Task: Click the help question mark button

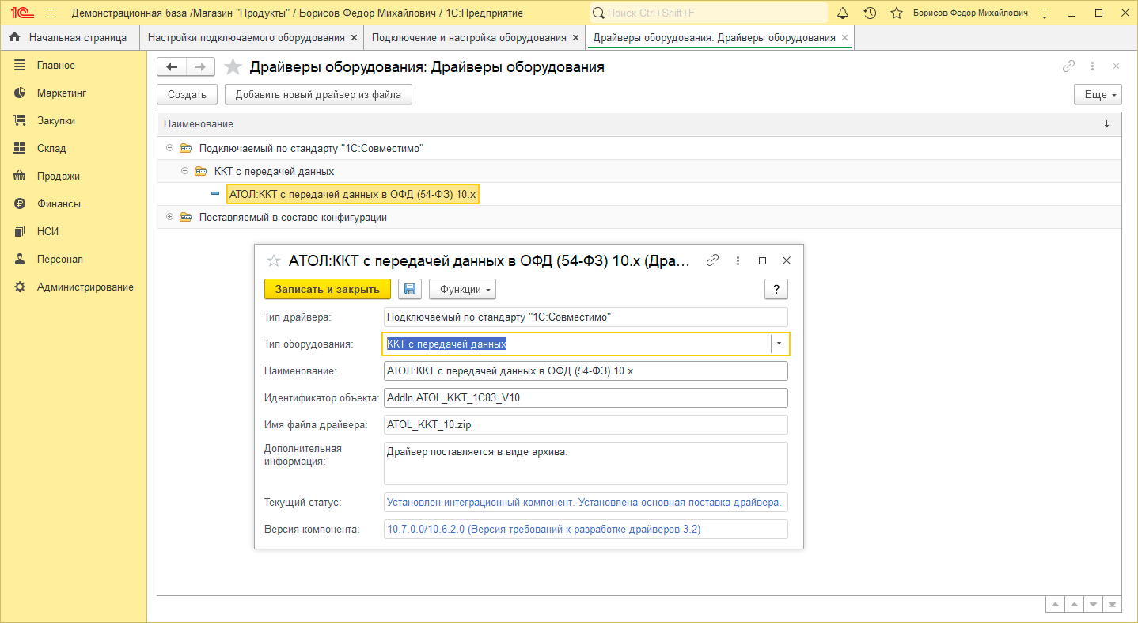Action: pyautogui.click(x=776, y=289)
